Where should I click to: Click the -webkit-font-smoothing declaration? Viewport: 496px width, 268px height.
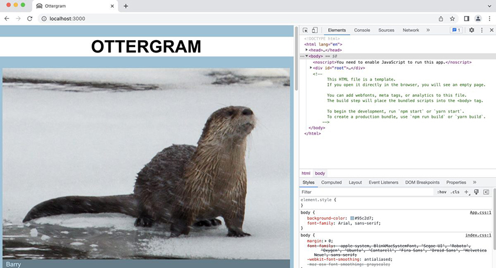[350, 259]
